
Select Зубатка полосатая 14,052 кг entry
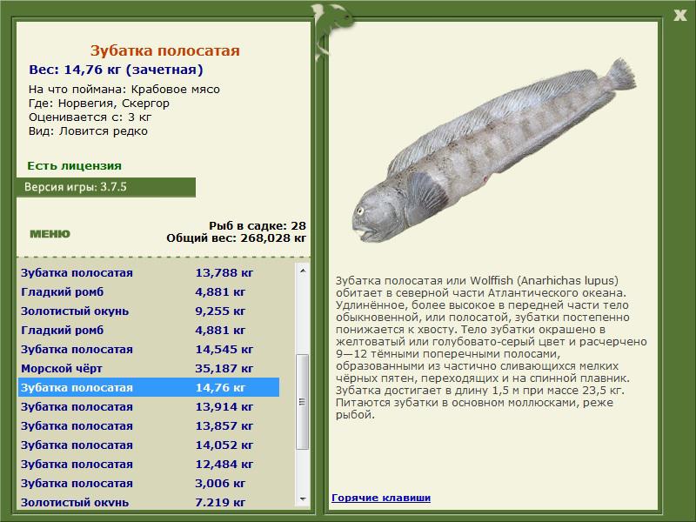(x=149, y=445)
